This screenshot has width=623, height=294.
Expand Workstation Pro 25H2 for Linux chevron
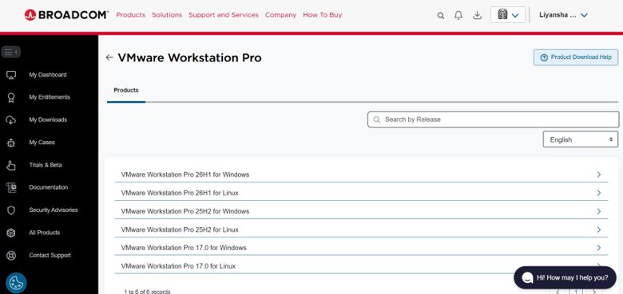(599, 229)
